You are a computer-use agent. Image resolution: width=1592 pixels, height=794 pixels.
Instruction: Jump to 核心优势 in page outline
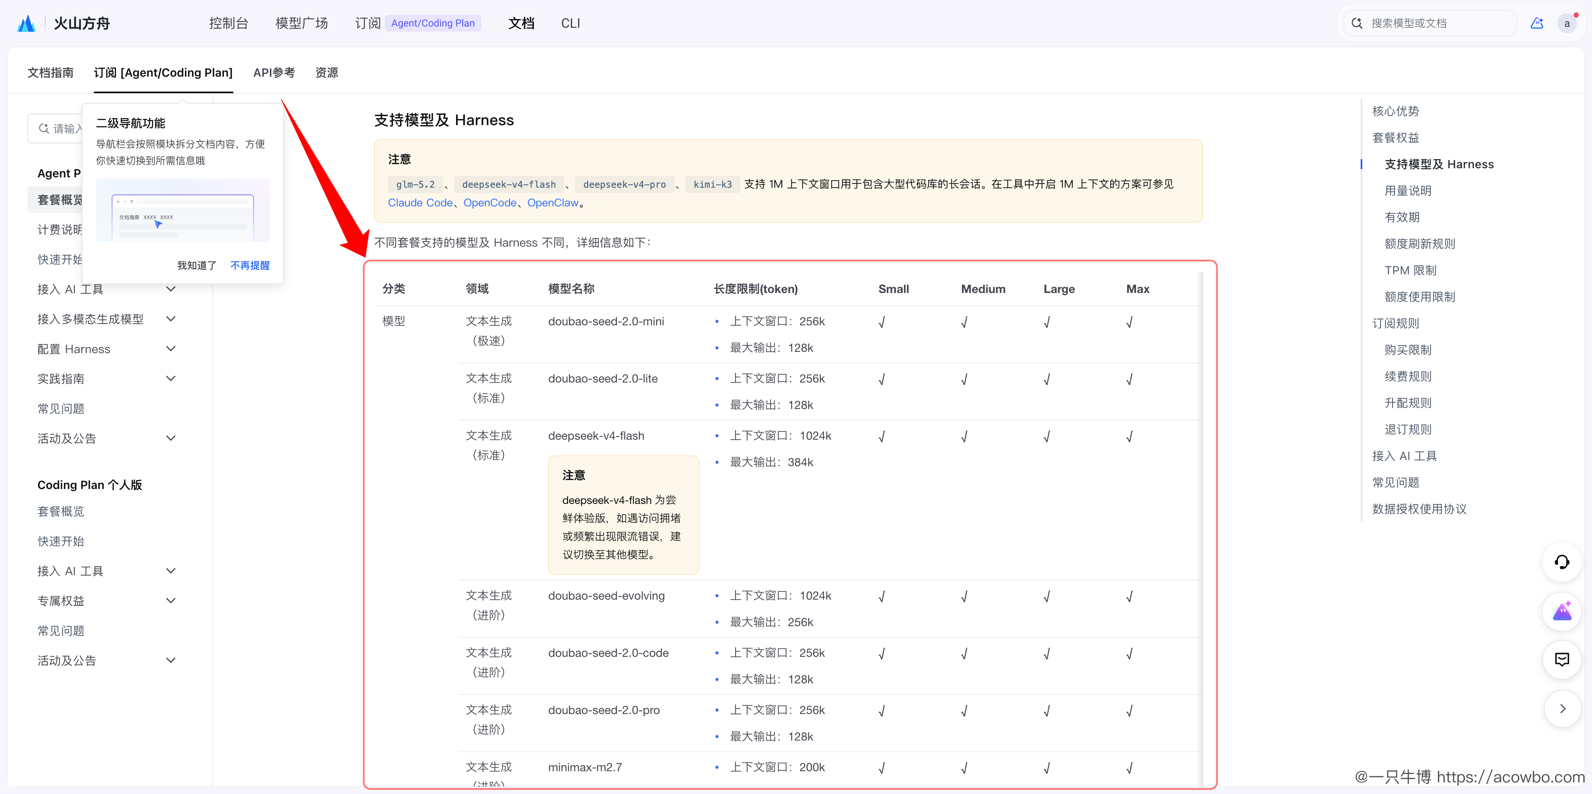click(1395, 111)
